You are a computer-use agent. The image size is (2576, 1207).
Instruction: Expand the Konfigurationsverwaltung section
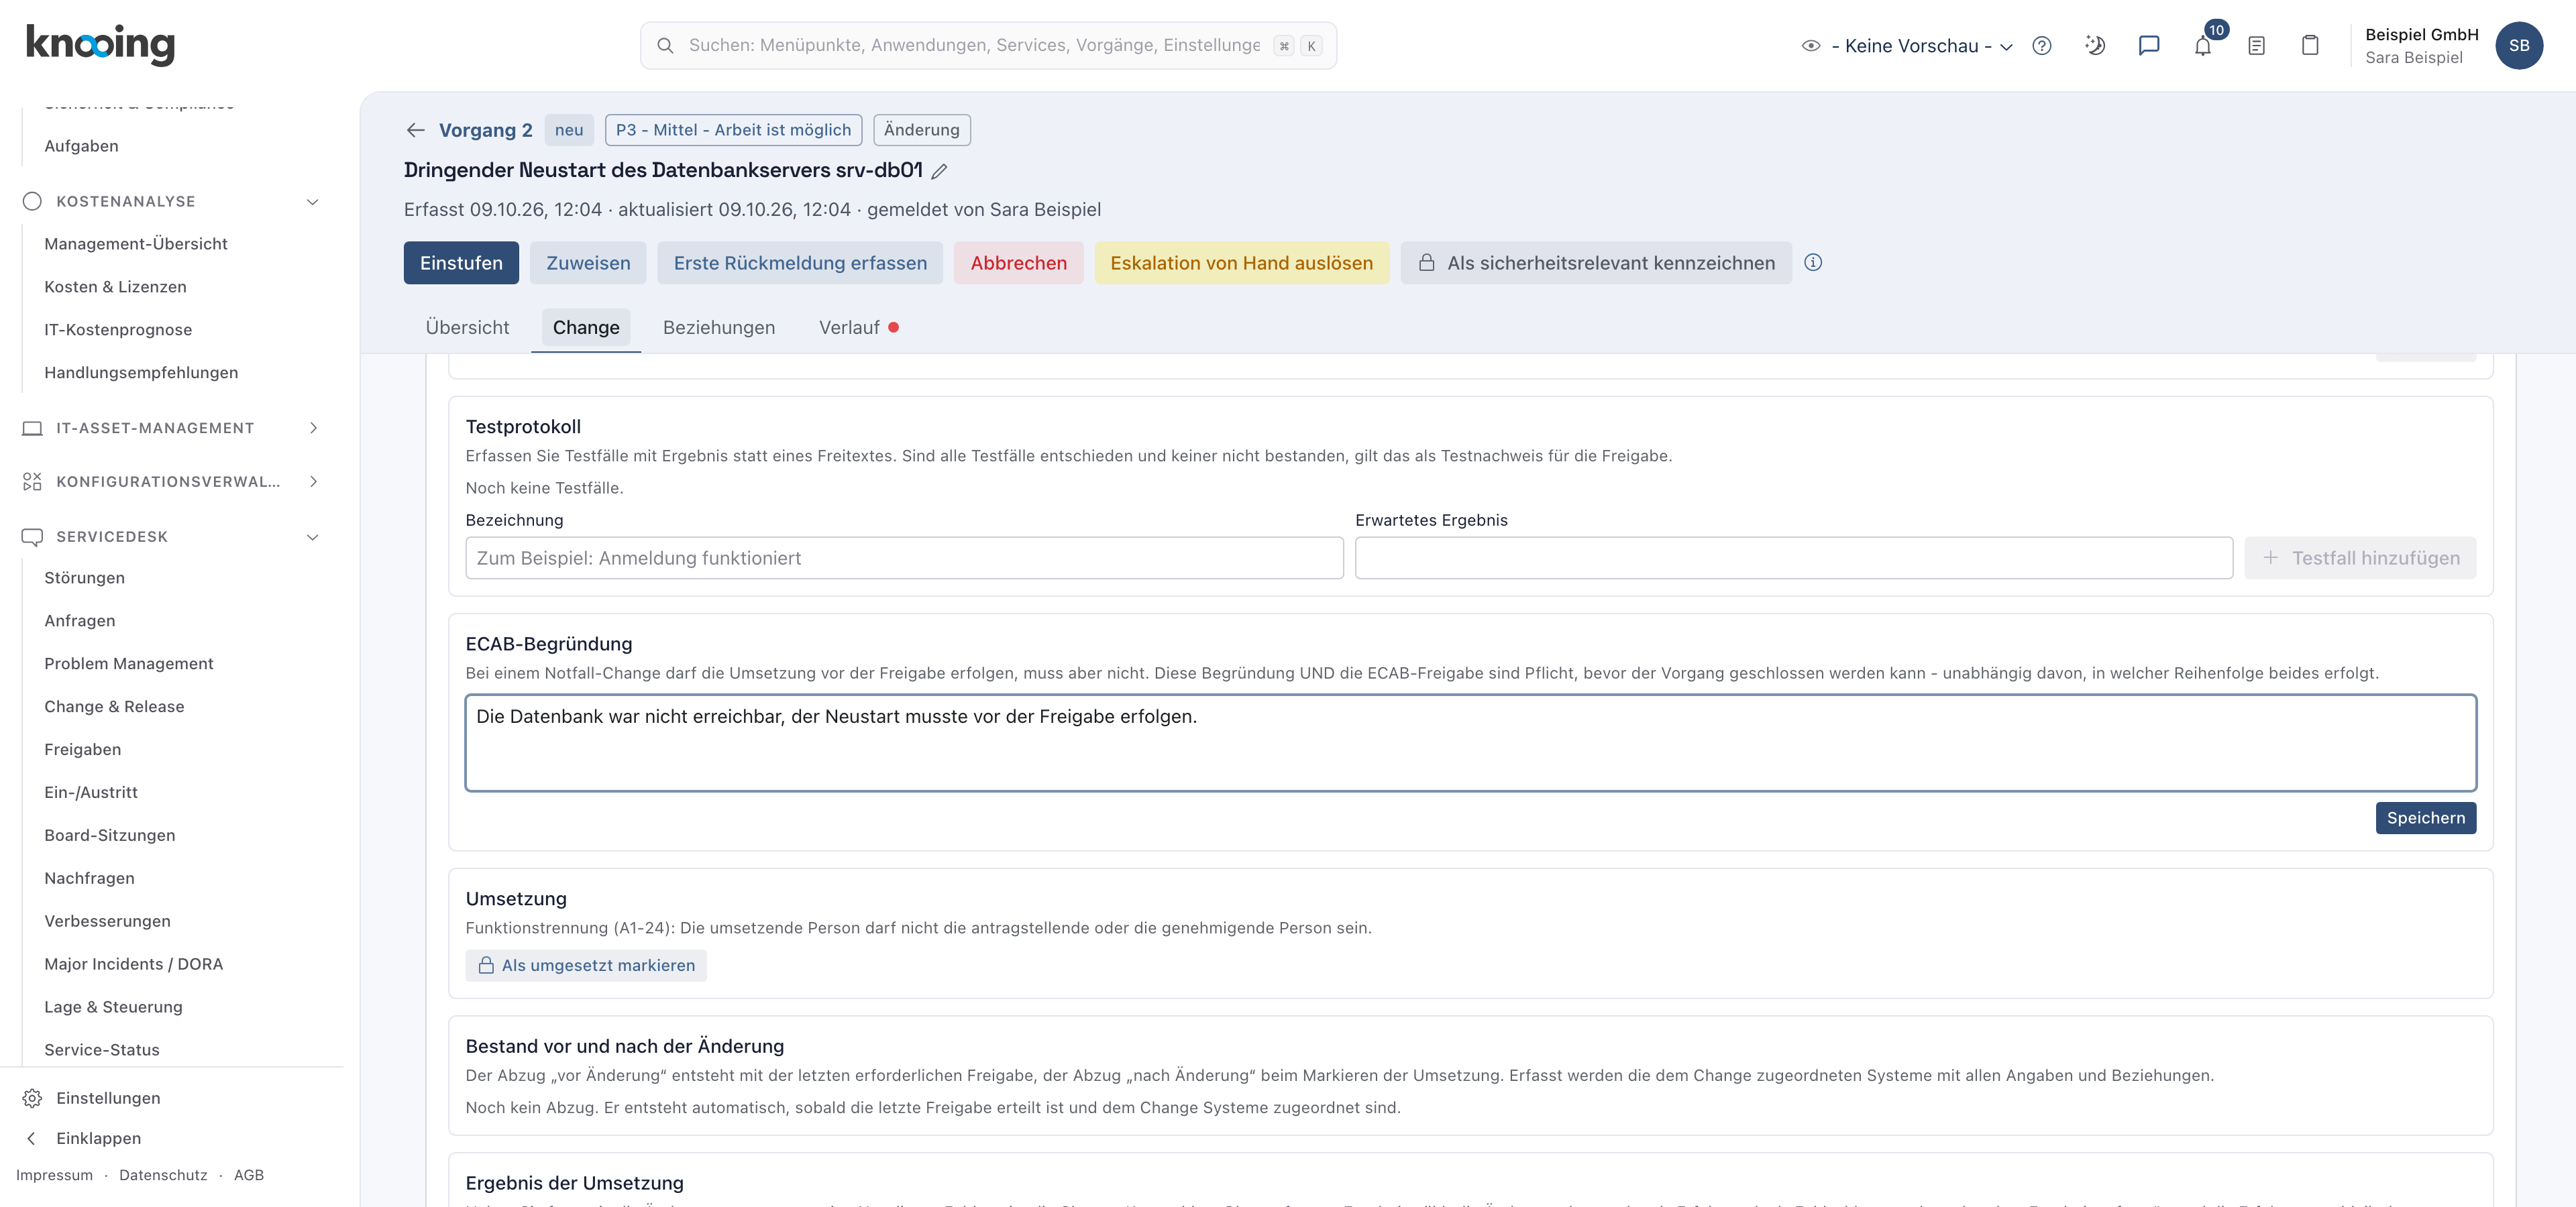(x=313, y=481)
